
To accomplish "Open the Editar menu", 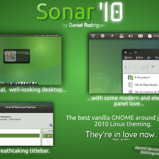I will pos(140,58).
